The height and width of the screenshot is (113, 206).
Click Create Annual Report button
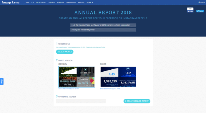click(x=137, y=101)
